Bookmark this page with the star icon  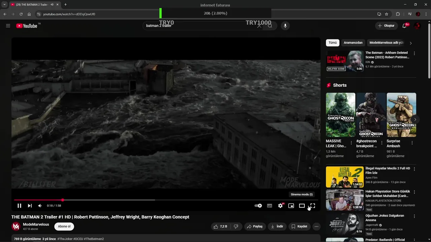(387, 14)
